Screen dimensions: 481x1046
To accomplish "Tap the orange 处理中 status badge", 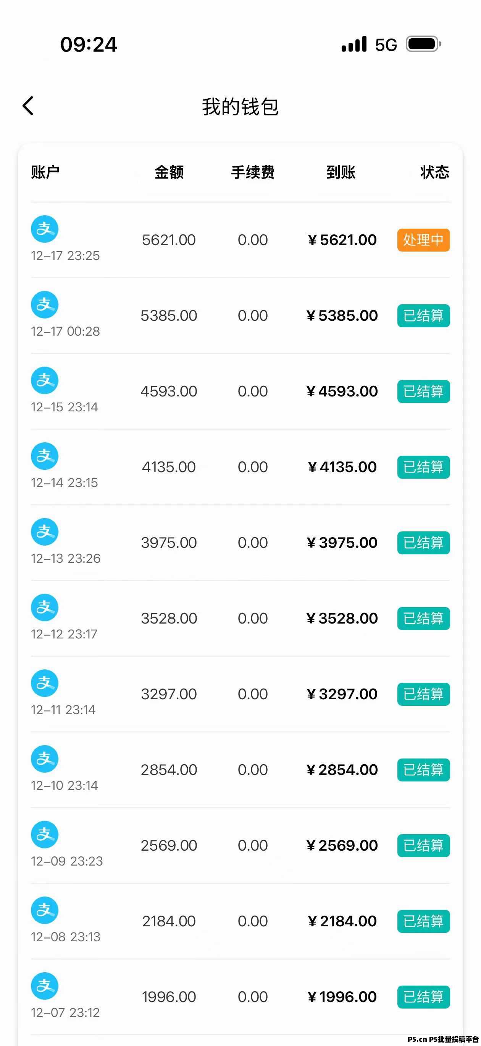I will [x=423, y=240].
